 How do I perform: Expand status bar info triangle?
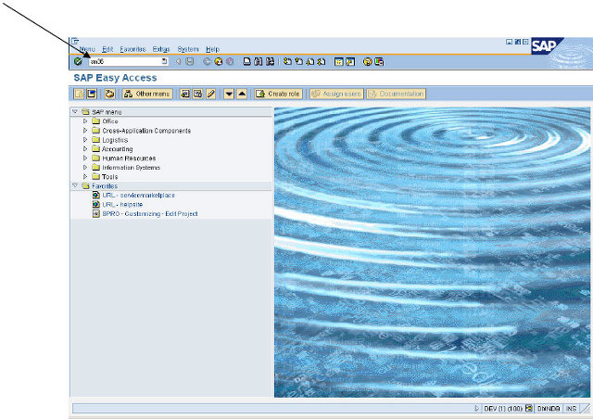tap(476, 409)
